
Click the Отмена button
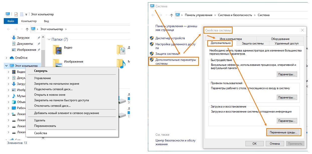pos(275,144)
